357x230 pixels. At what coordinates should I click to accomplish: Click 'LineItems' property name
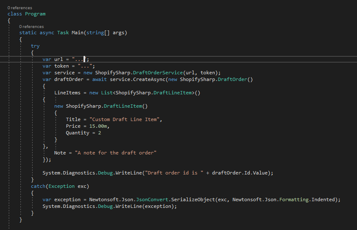coord(67,93)
